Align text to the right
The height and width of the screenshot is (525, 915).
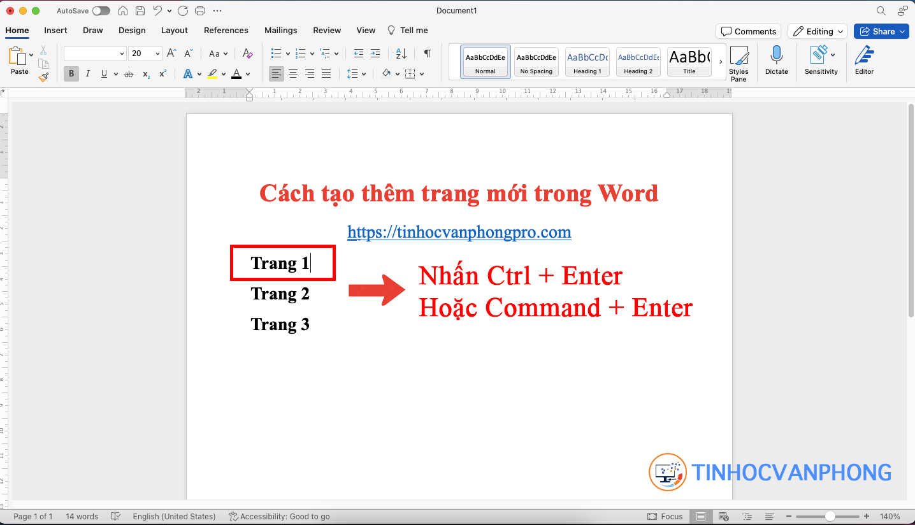point(310,74)
